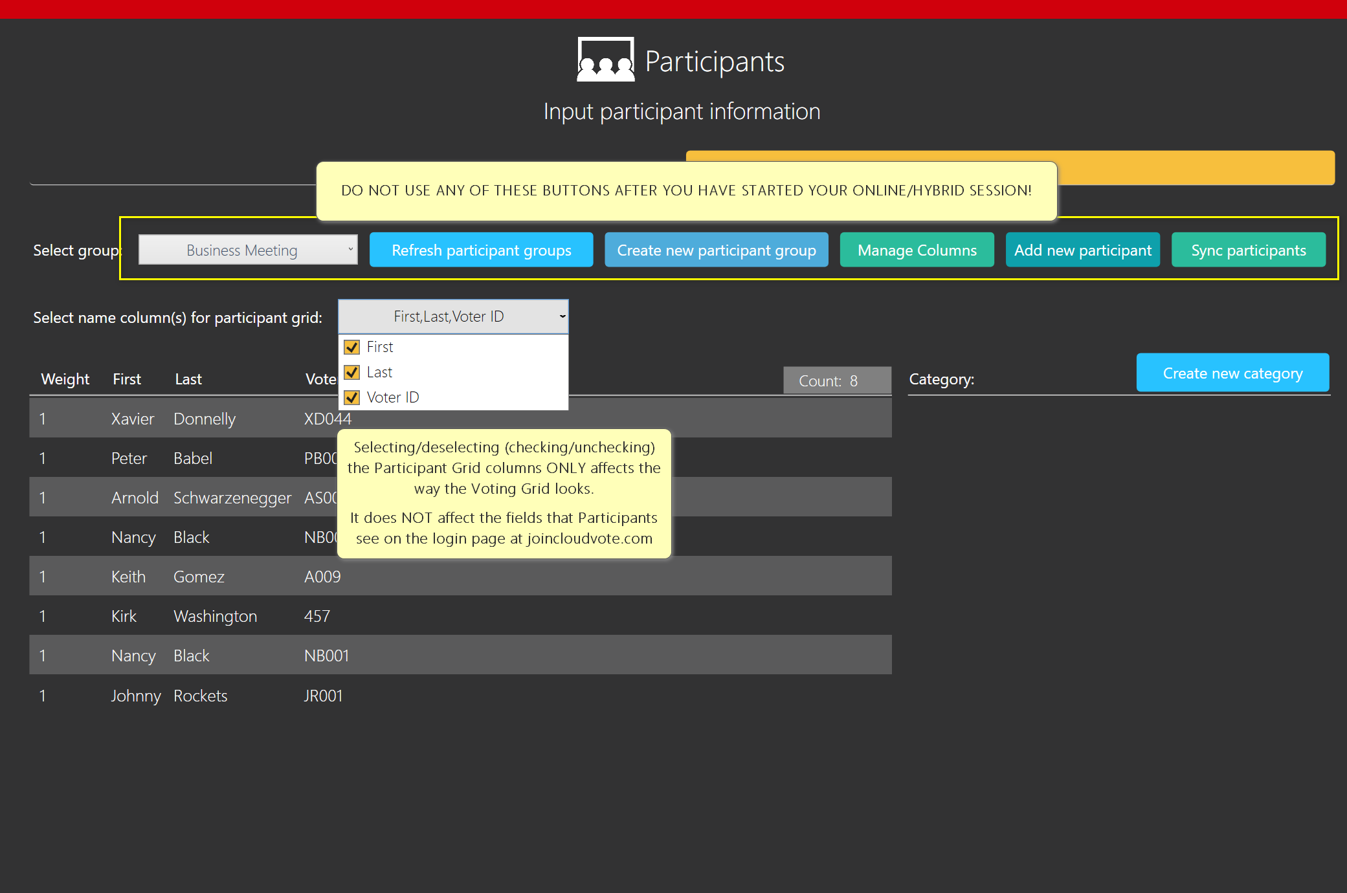Uncheck the Voter ID column checkbox
Viewport: 1347px width, 893px height.
tap(352, 397)
